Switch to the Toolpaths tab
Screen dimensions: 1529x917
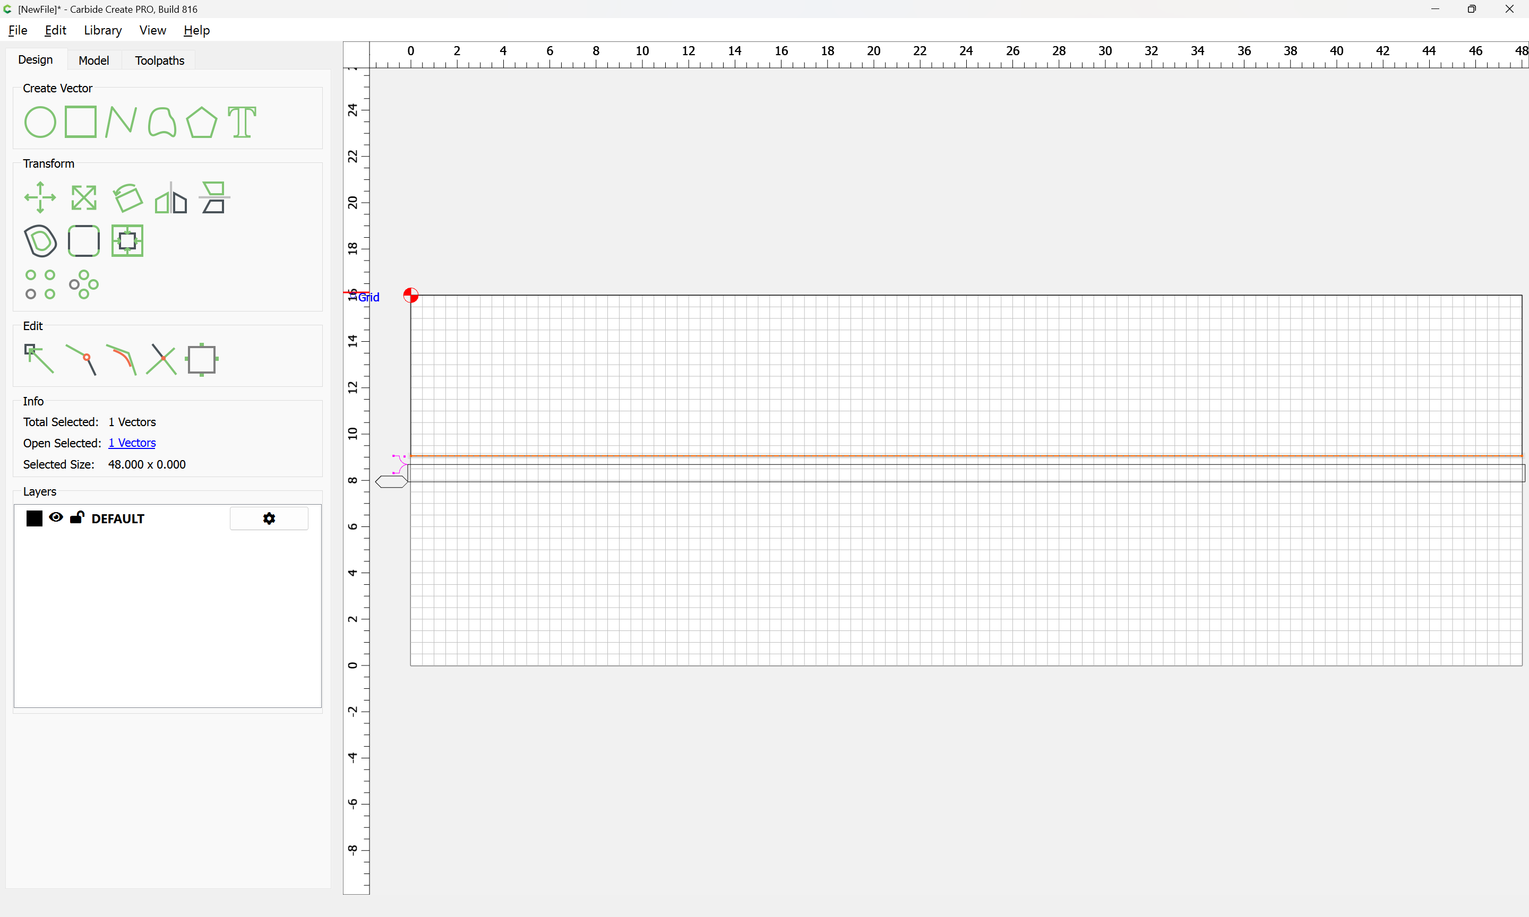(x=159, y=60)
